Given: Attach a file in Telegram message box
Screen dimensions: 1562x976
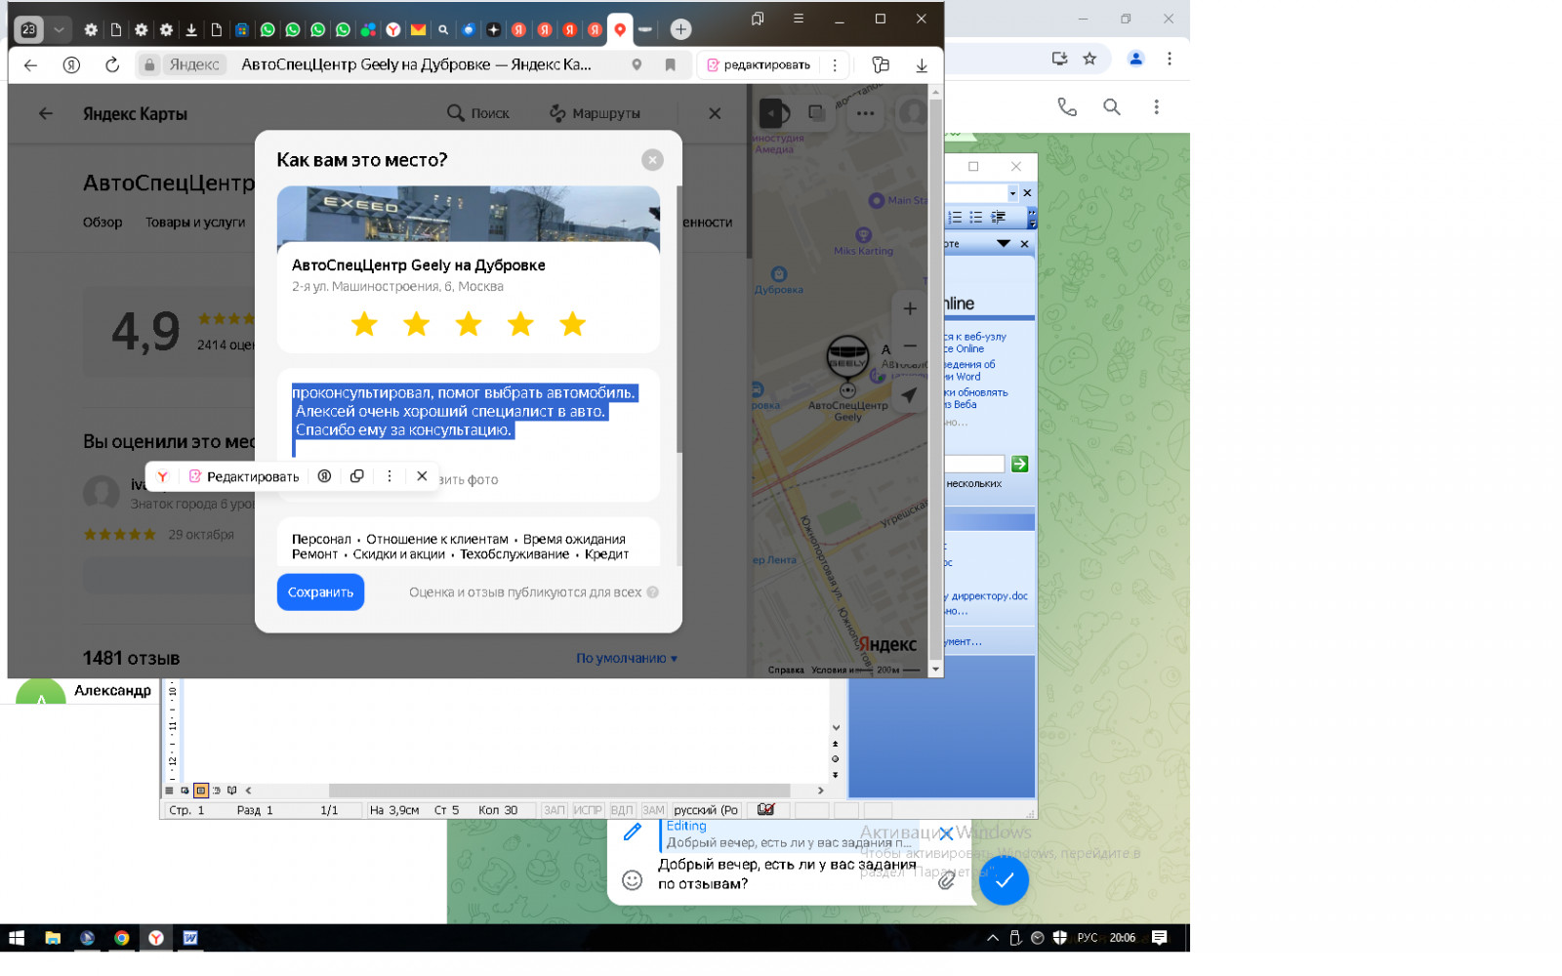Looking at the screenshot, I should tap(946, 880).
